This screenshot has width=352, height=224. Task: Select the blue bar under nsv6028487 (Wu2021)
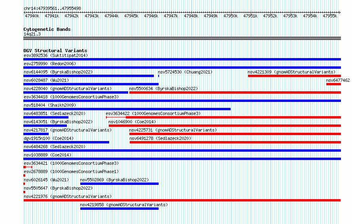pos(91,84)
